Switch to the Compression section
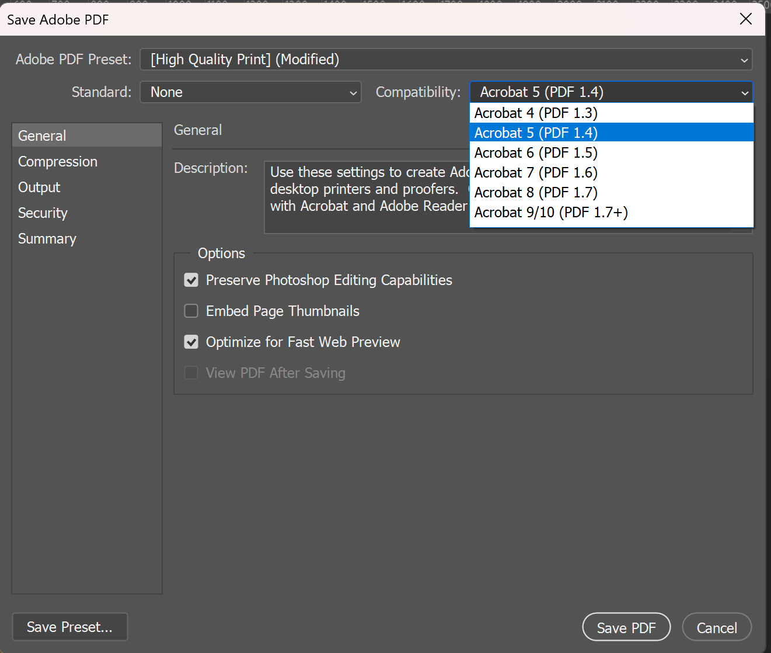771x653 pixels. click(58, 162)
